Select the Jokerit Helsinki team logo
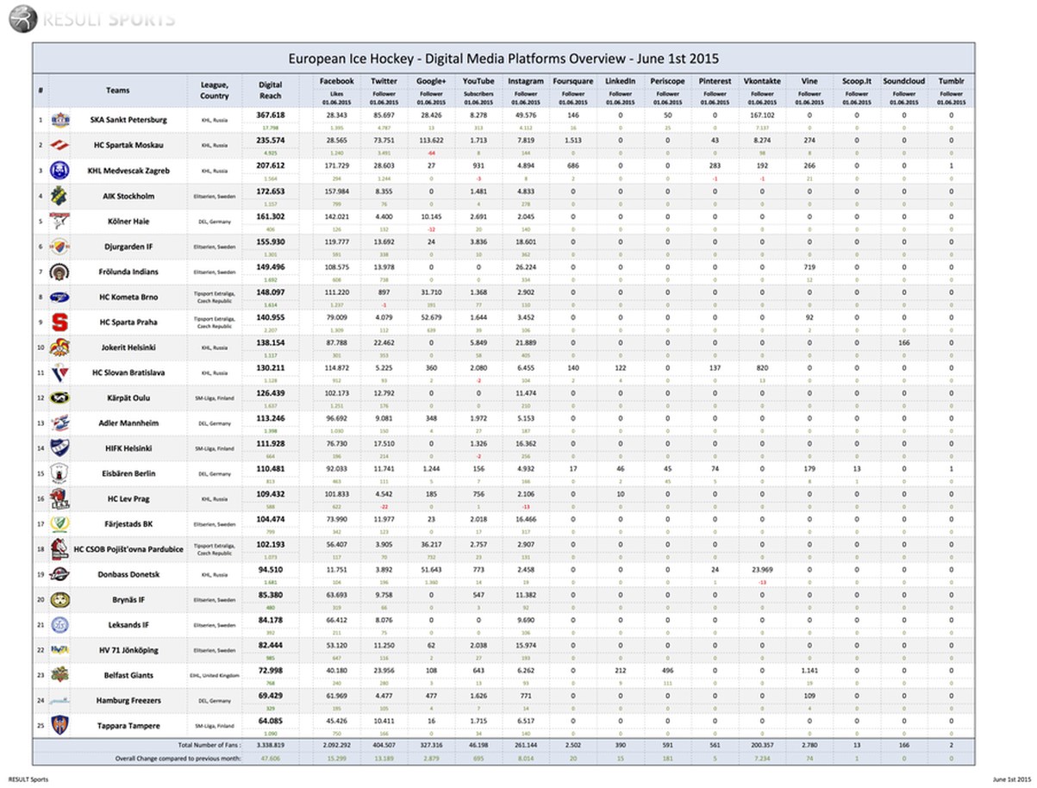Viewport: 1037px width, 788px height. point(59,348)
